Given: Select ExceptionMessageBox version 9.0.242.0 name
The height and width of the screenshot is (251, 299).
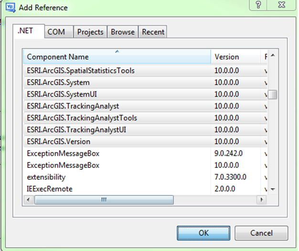Looking at the screenshot, I should tap(63, 153).
